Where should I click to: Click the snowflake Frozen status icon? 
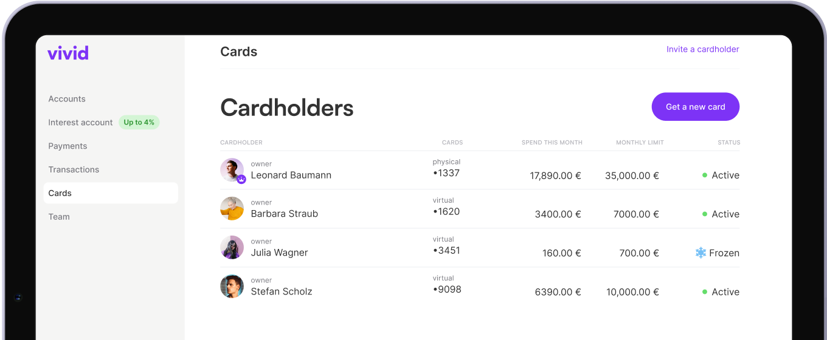pyautogui.click(x=701, y=253)
